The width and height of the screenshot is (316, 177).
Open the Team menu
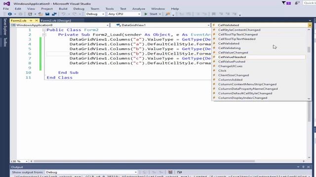click(95, 9)
